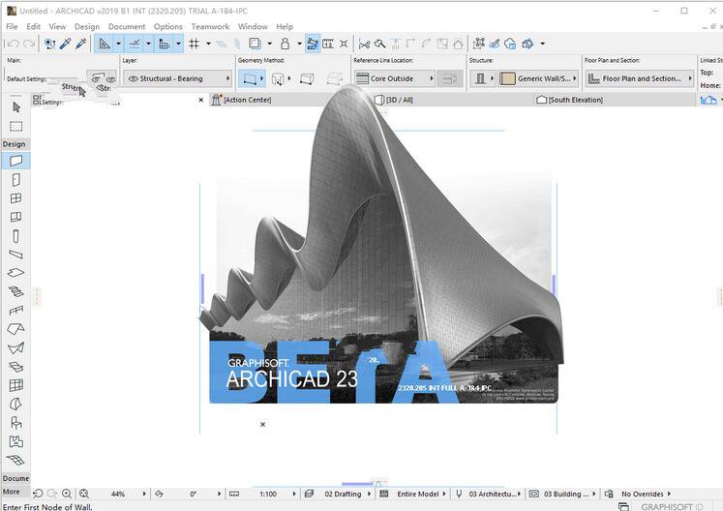Open the Floor Plan and Section dropdown
723x511 pixels.
(640, 78)
